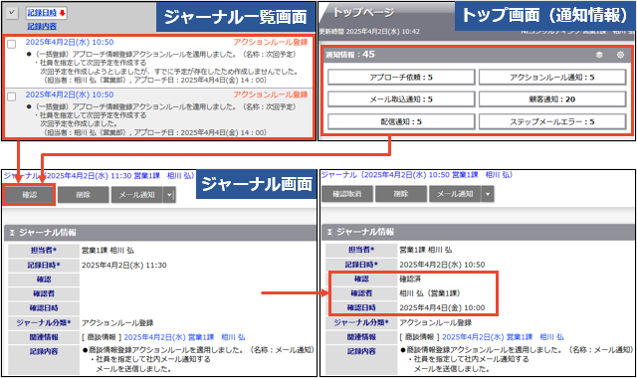The image size is (637, 378).
Task: Open the left 商談情報 related link
Action: (x=184, y=337)
